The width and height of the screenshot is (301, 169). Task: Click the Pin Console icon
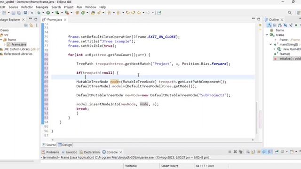[277, 152]
